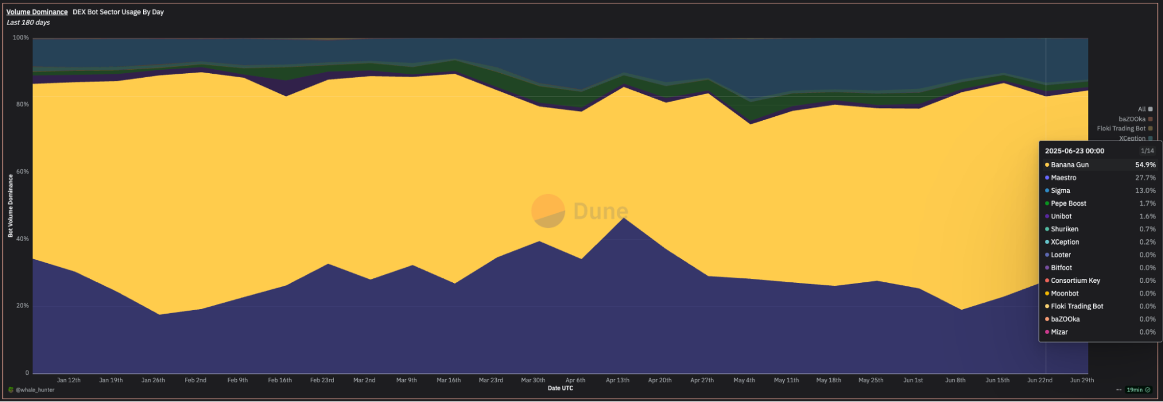Screen dimensions: 1163x402
Task: Select the Pepe Boost tooltip row
Action: click(1100, 203)
